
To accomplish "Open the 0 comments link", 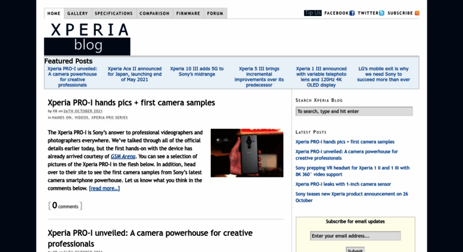I will (x=66, y=206).
